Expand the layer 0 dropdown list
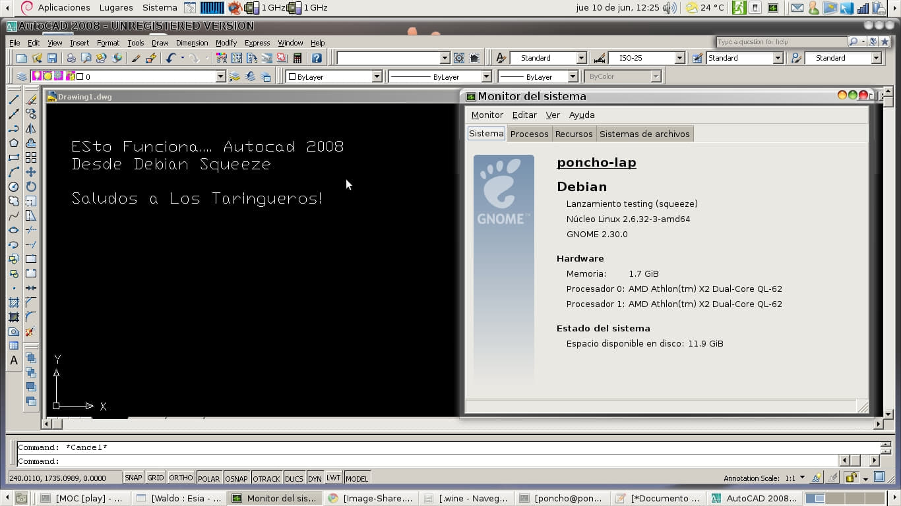The width and height of the screenshot is (901, 506). click(220, 76)
